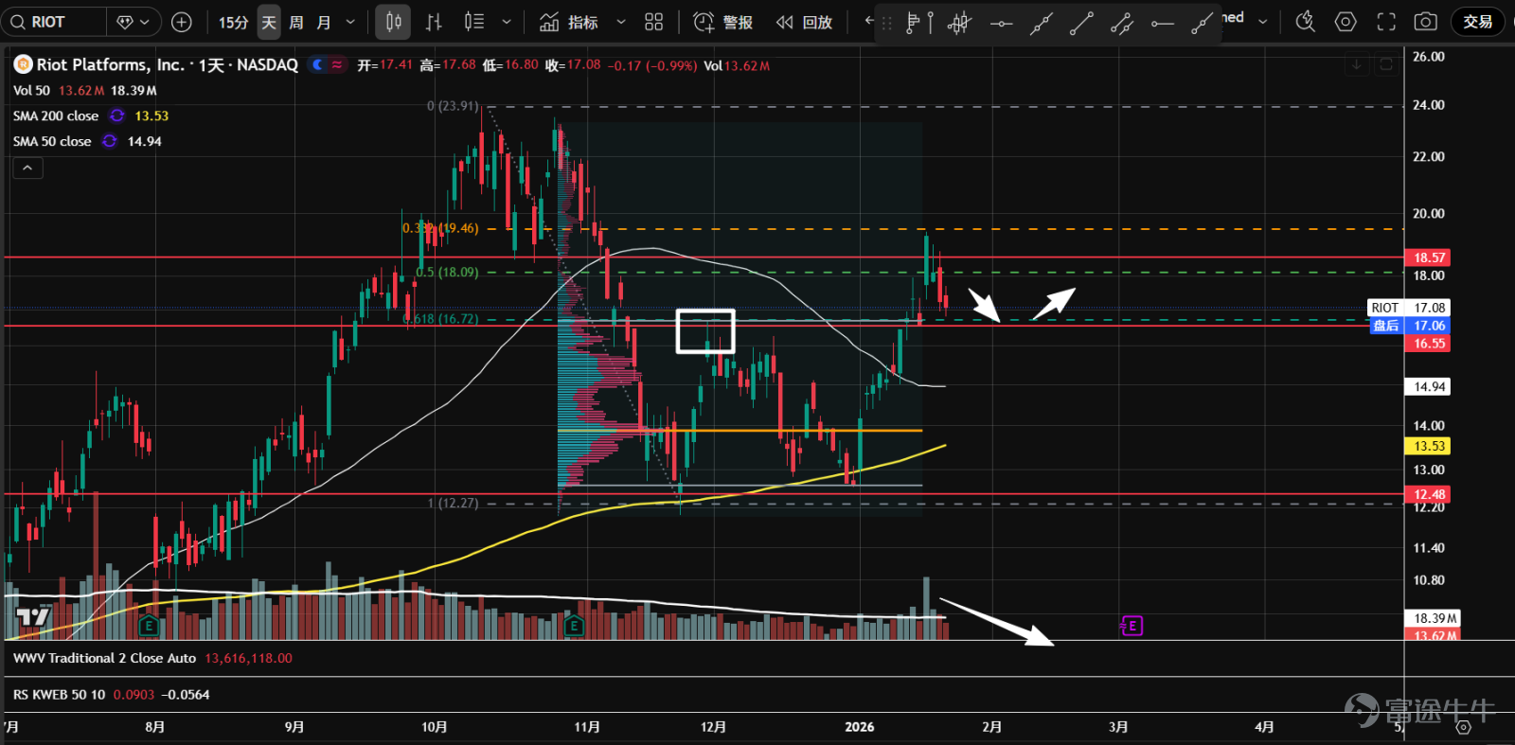Expand the diamond dropdown beside RIOT

[134, 22]
